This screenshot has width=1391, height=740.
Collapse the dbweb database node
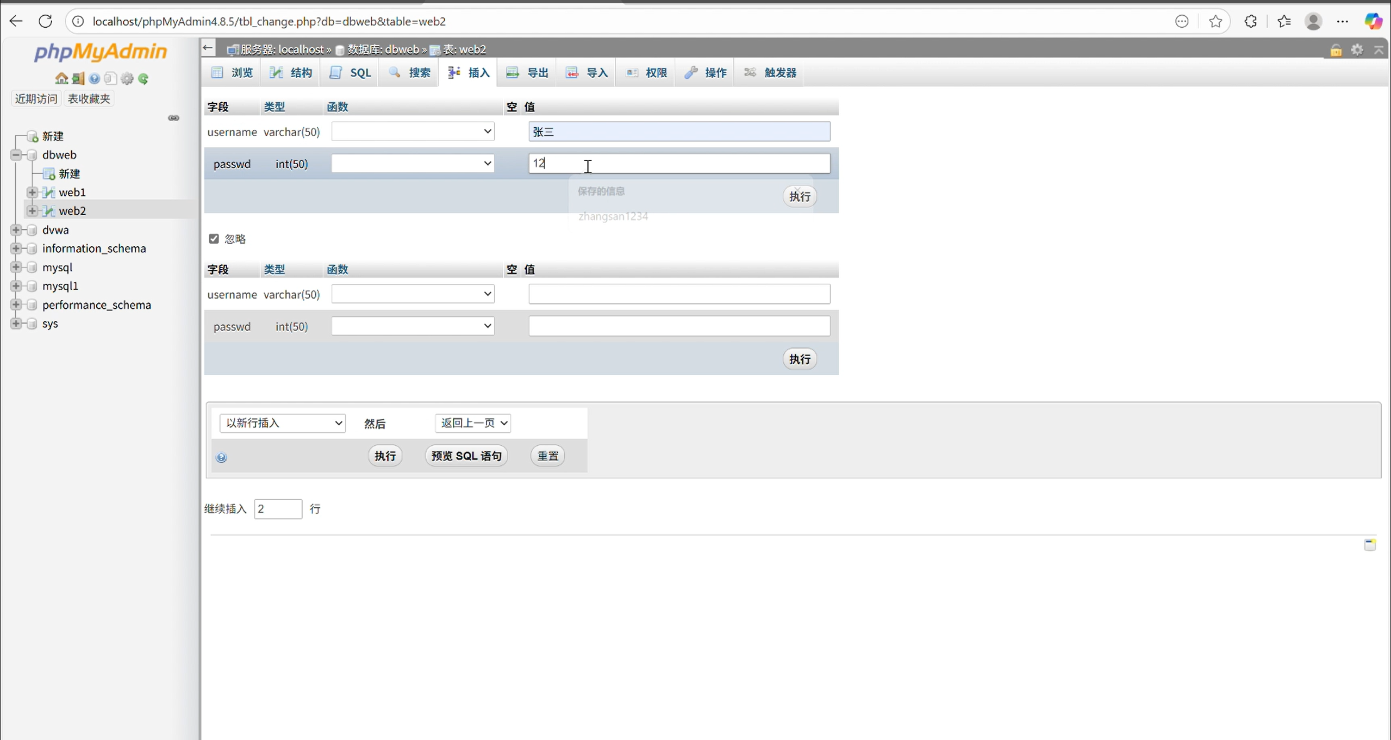pos(16,155)
